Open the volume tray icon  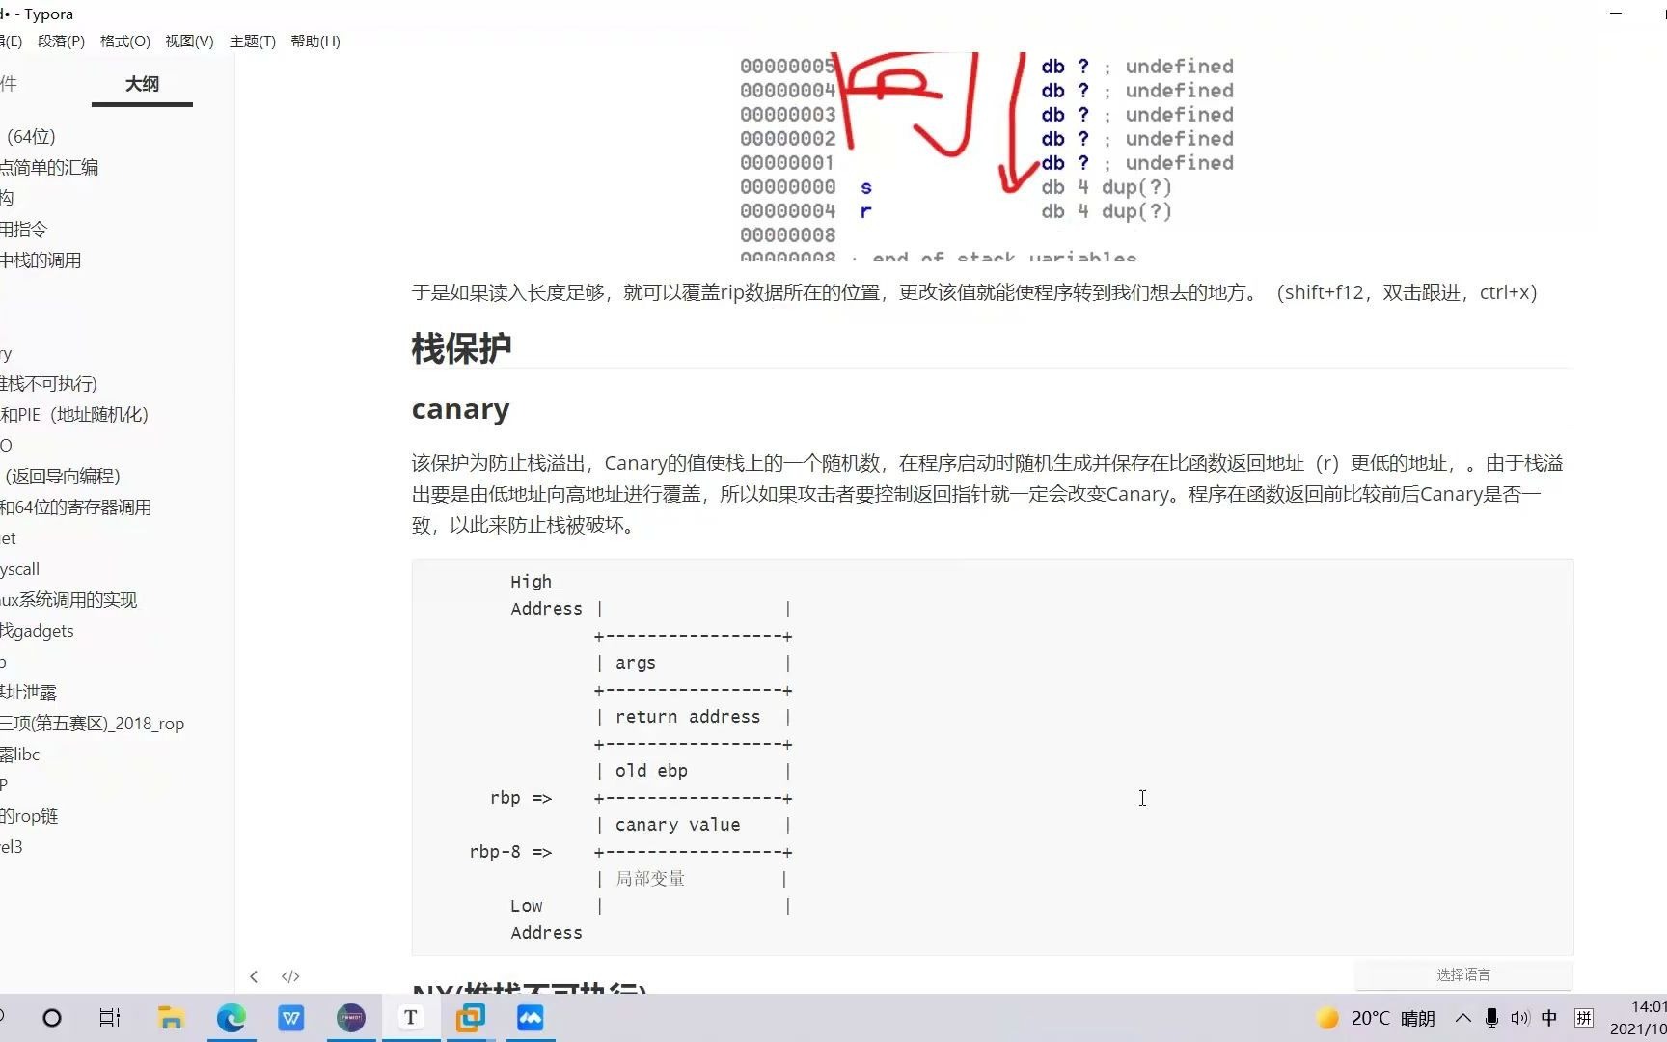[1520, 1018]
